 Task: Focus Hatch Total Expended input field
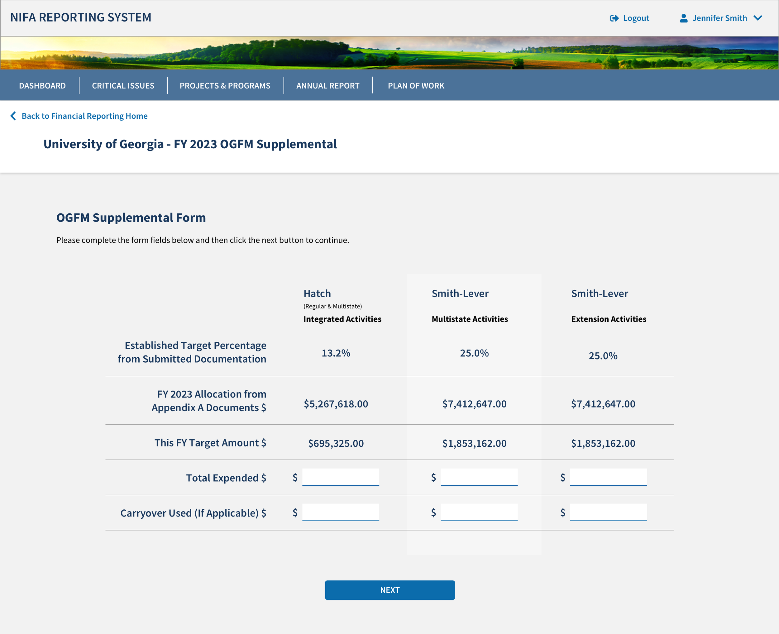tap(340, 477)
